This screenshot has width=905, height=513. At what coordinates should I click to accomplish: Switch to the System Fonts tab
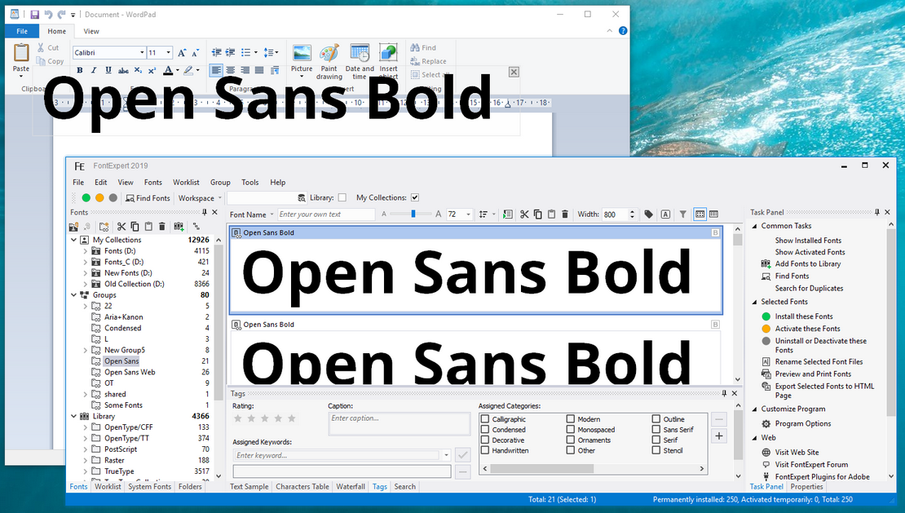click(x=149, y=486)
